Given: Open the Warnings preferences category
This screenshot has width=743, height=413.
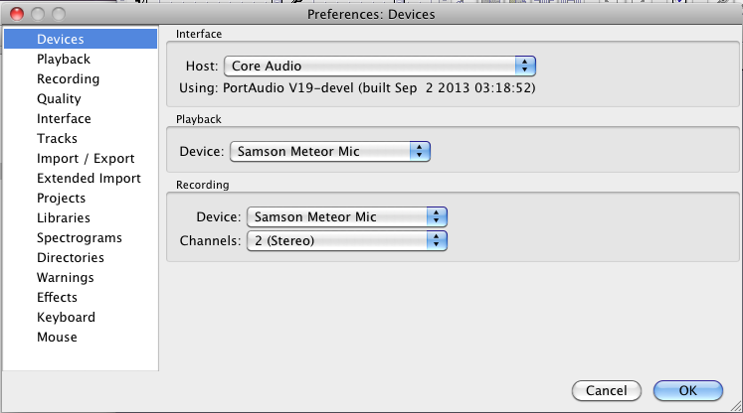Looking at the screenshot, I should click(66, 278).
